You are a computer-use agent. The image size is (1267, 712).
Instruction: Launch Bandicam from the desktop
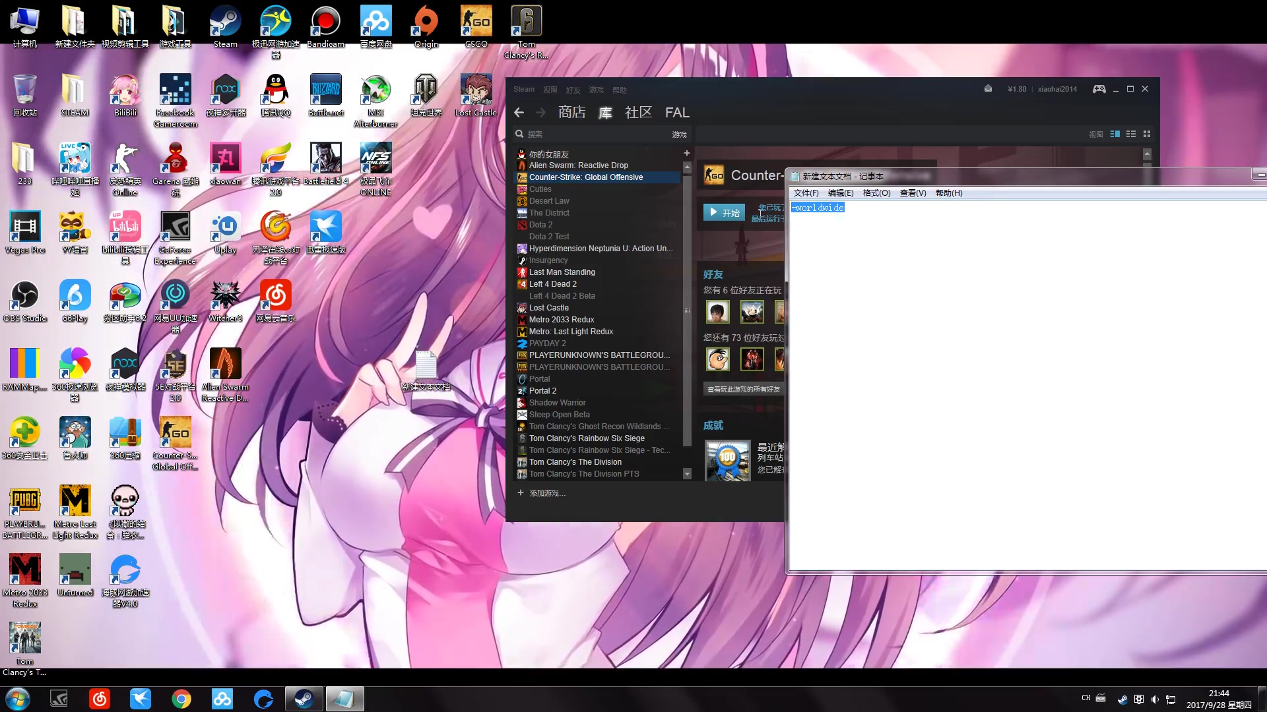(325, 26)
